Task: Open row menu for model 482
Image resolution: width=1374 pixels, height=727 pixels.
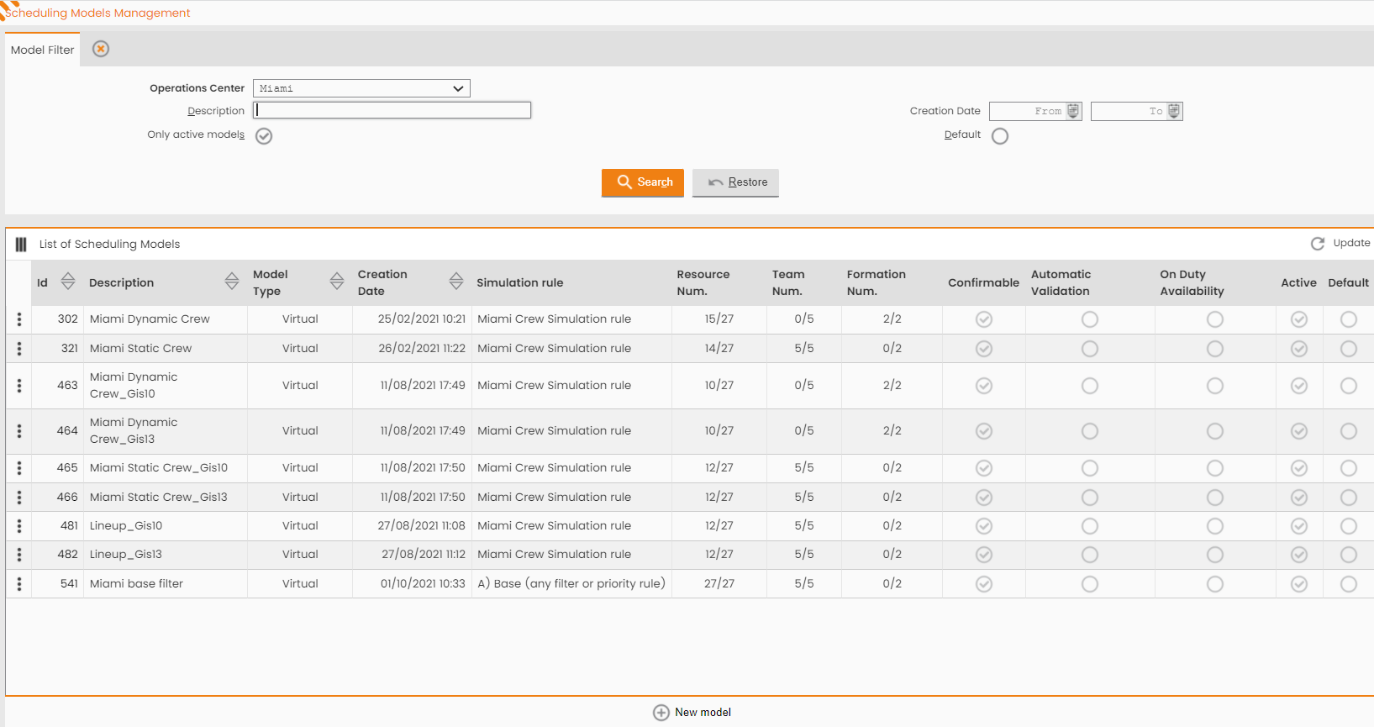Action: click(x=19, y=554)
